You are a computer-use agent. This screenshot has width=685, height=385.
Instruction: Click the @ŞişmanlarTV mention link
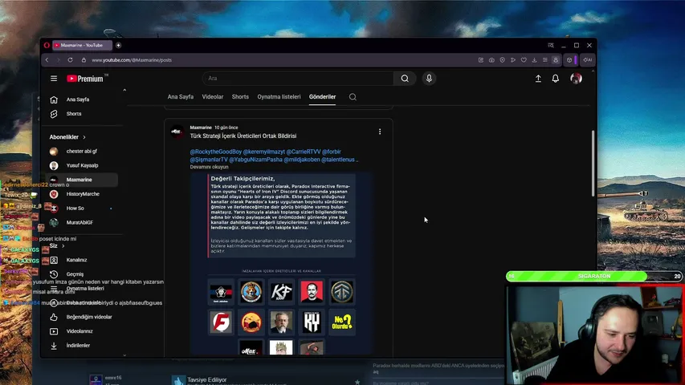point(208,160)
